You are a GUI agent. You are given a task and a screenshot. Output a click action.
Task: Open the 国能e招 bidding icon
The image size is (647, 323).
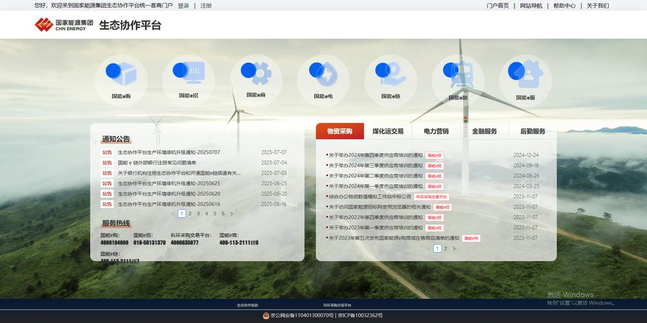point(189,73)
